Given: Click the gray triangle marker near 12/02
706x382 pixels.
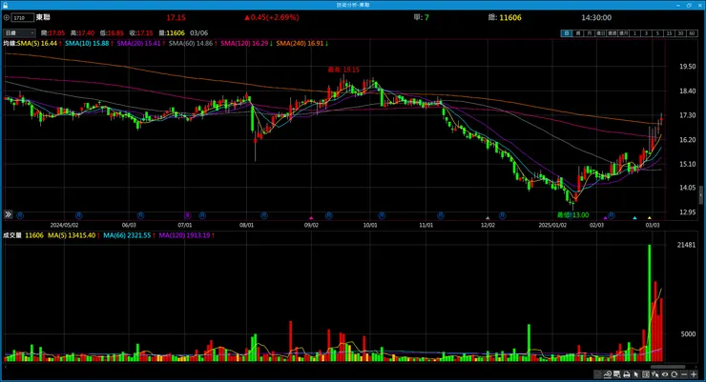Looking at the screenshot, I should point(488,218).
